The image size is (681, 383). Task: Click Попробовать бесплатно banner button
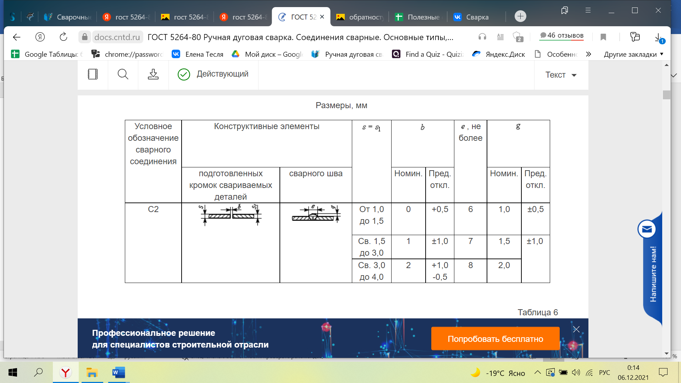495,339
